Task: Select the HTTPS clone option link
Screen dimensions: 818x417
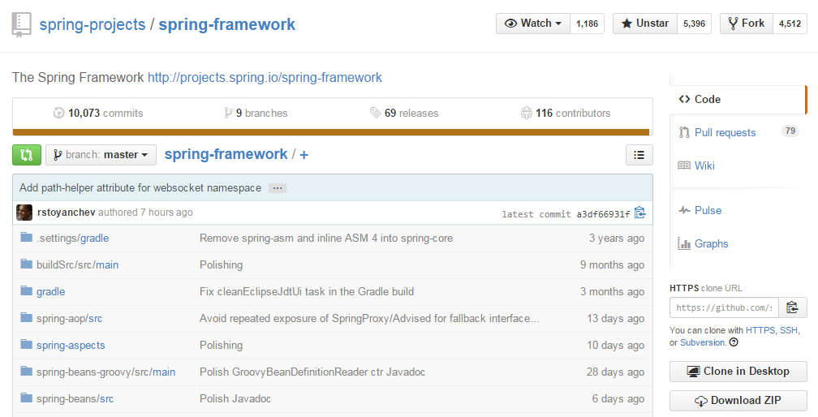Action: (760, 330)
